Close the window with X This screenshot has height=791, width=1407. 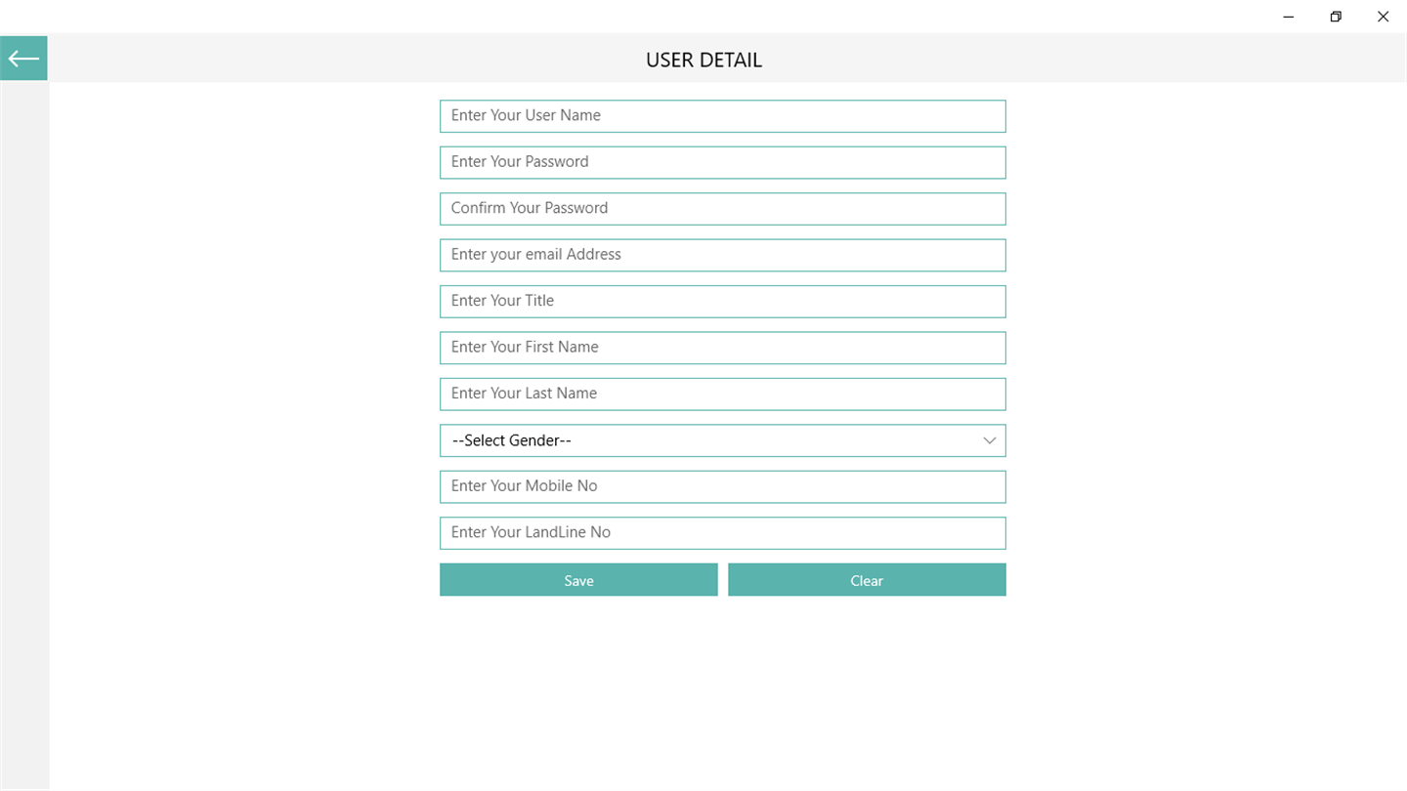click(x=1383, y=17)
